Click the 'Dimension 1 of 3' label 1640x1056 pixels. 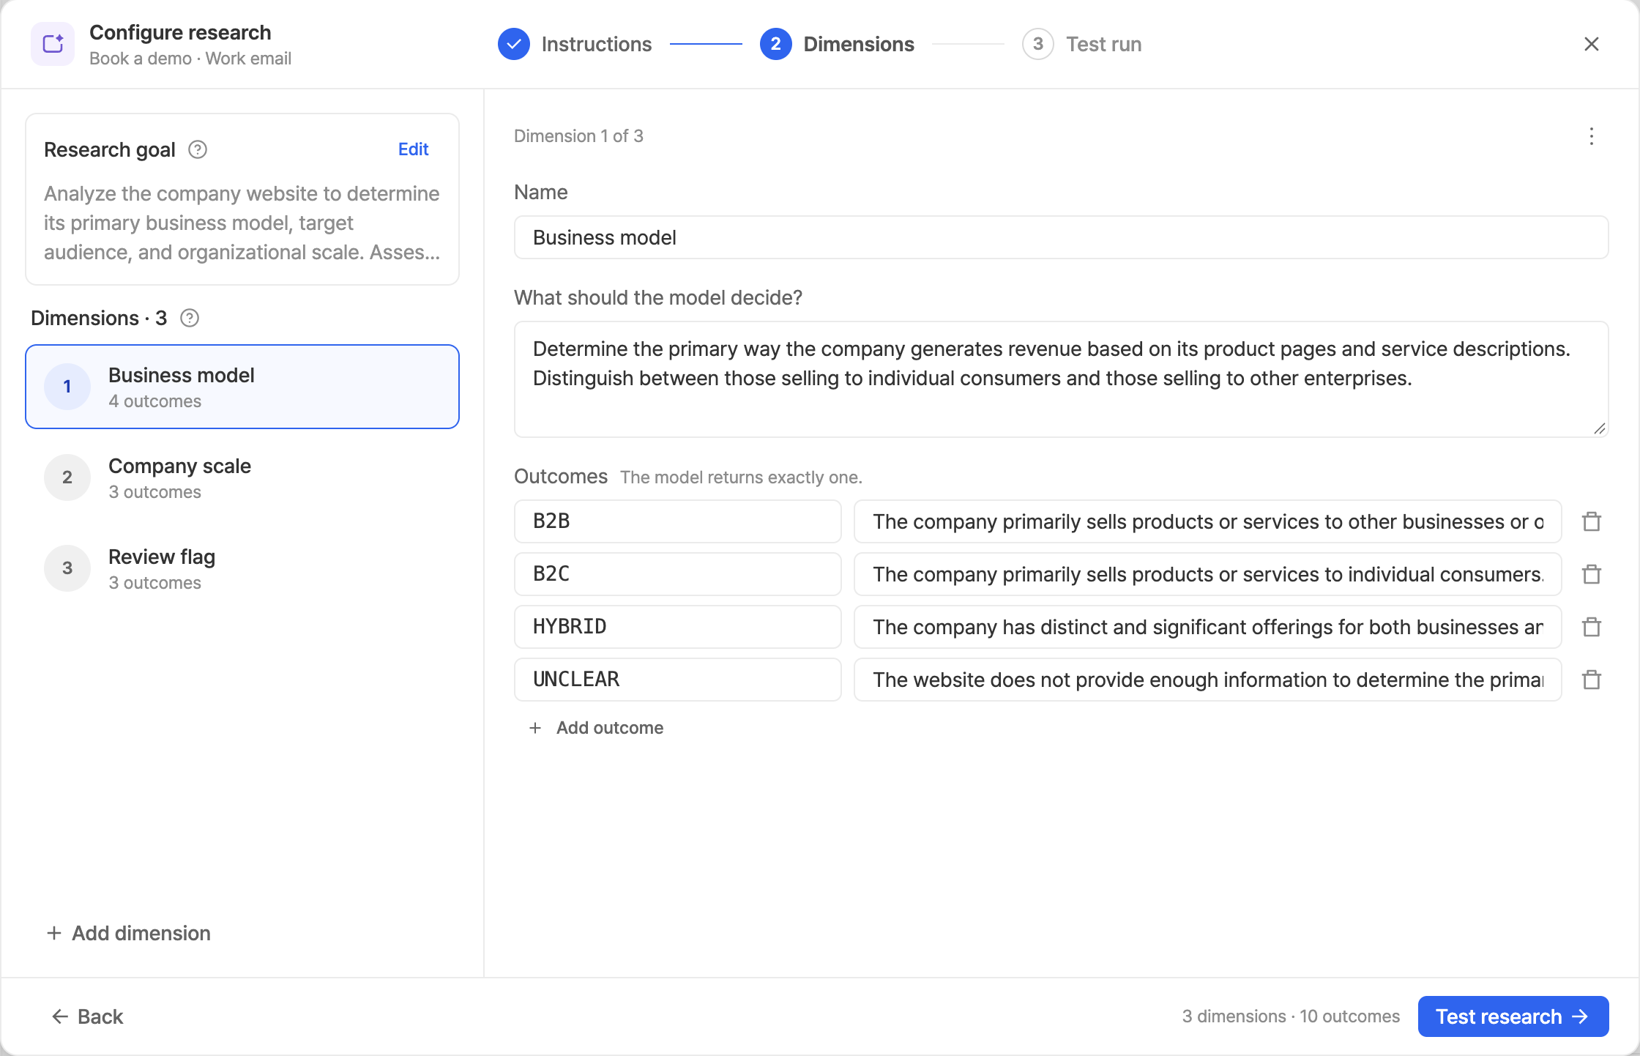(578, 136)
